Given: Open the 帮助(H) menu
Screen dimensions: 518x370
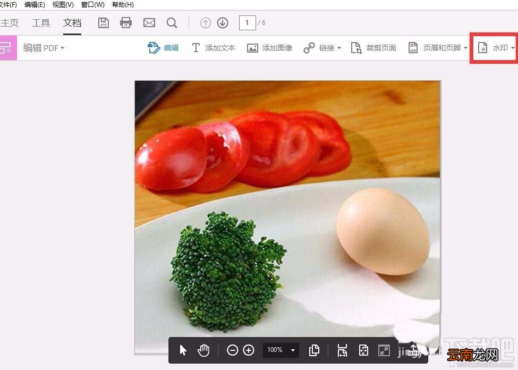Looking at the screenshot, I should [x=123, y=5].
